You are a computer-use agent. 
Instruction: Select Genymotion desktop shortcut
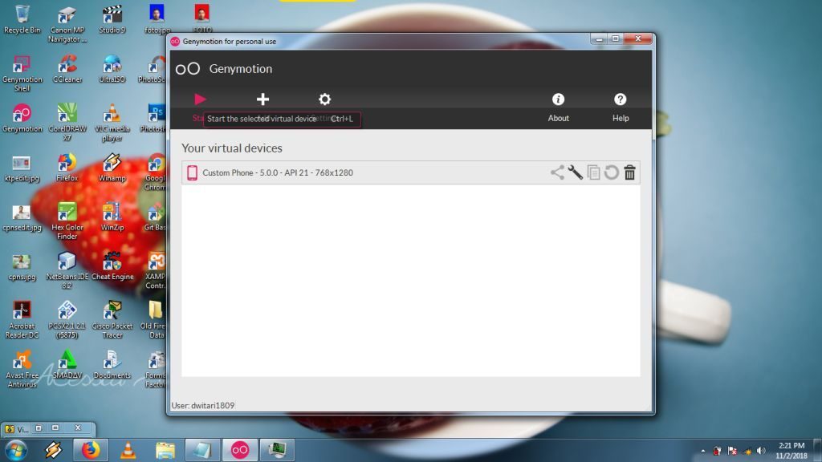click(22, 118)
